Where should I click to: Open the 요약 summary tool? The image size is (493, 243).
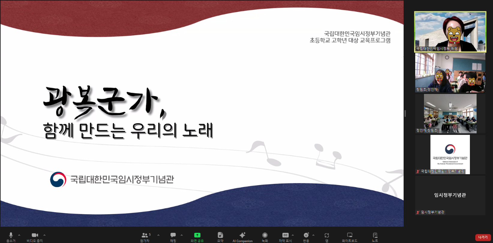click(x=220, y=237)
